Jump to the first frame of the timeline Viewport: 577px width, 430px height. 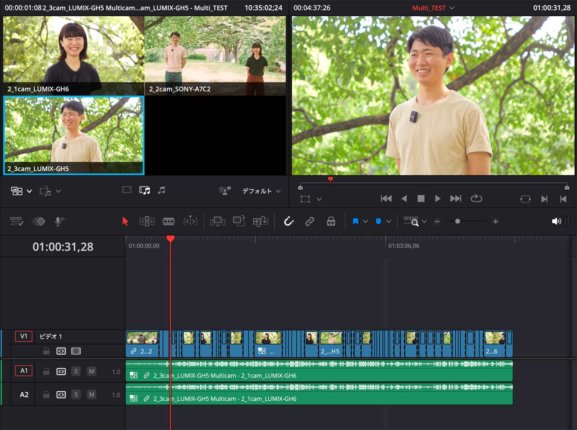click(x=386, y=199)
